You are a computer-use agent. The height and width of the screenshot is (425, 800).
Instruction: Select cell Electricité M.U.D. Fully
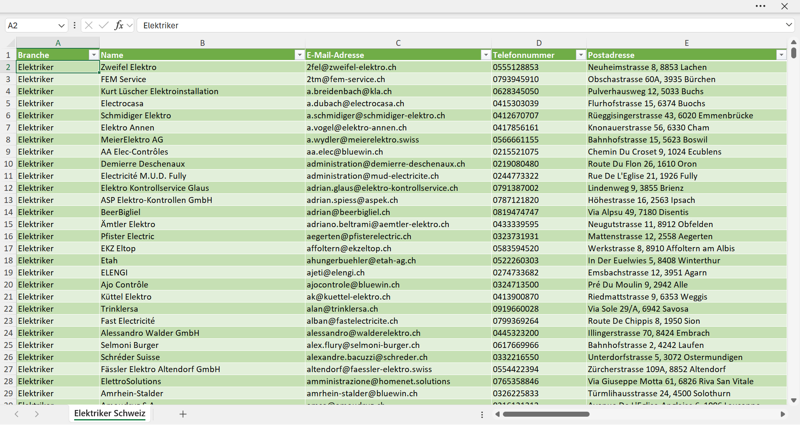tap(202, 176)
